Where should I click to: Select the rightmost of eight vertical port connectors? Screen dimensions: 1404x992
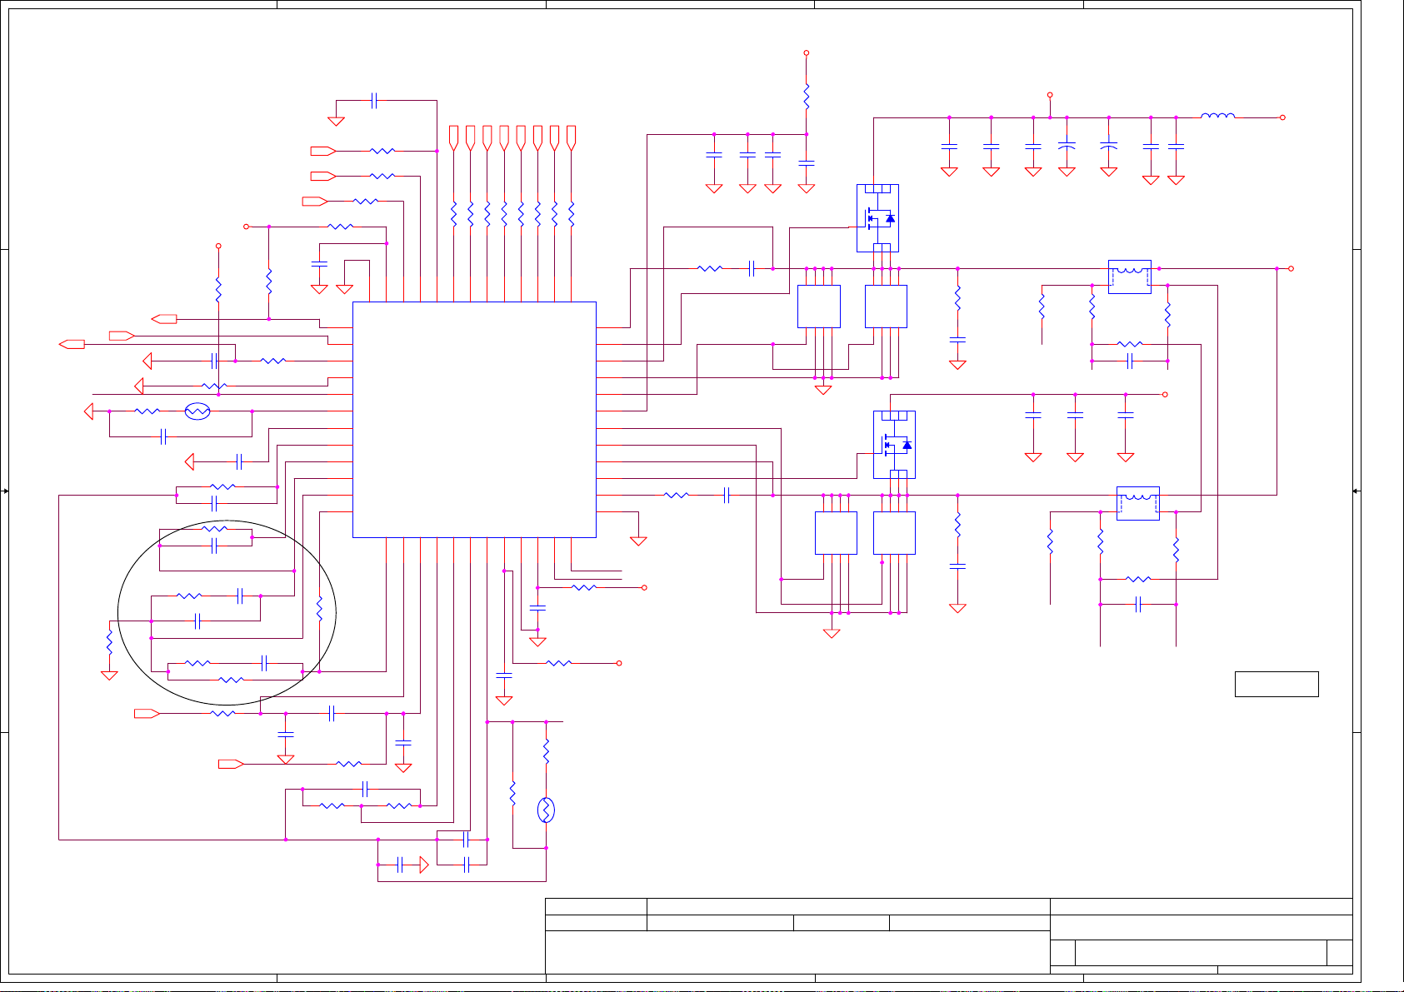[x=571, y=137]
